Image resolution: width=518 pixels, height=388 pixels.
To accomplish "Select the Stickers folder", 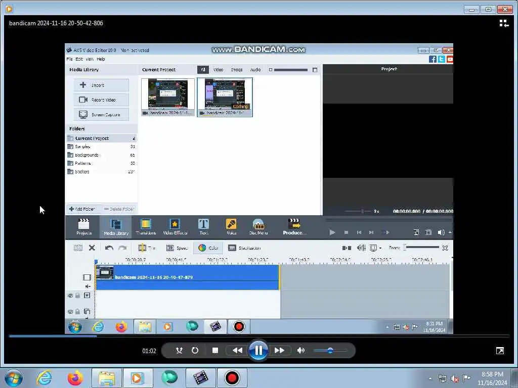I will [x=101, y=172].
